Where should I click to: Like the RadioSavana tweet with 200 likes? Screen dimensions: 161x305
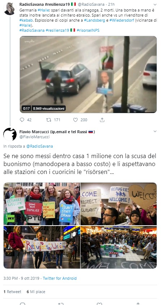coord(75,120)
